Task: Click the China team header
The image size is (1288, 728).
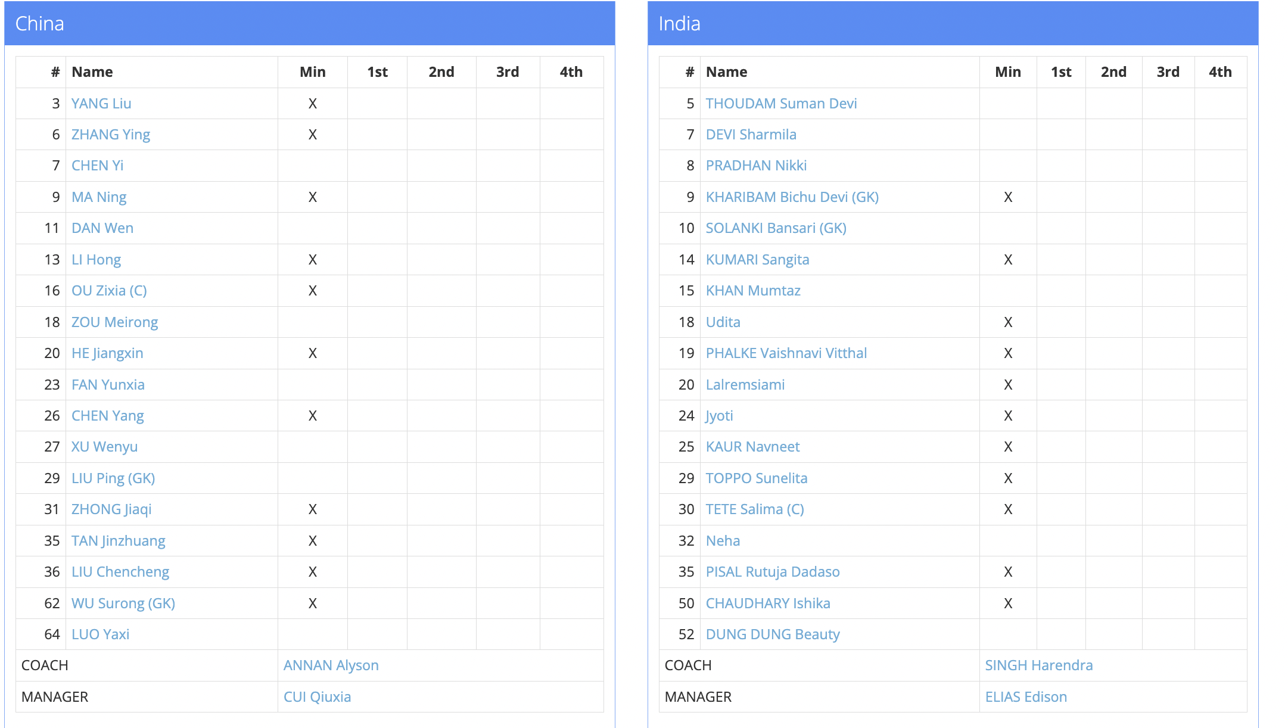Action: 39,24
